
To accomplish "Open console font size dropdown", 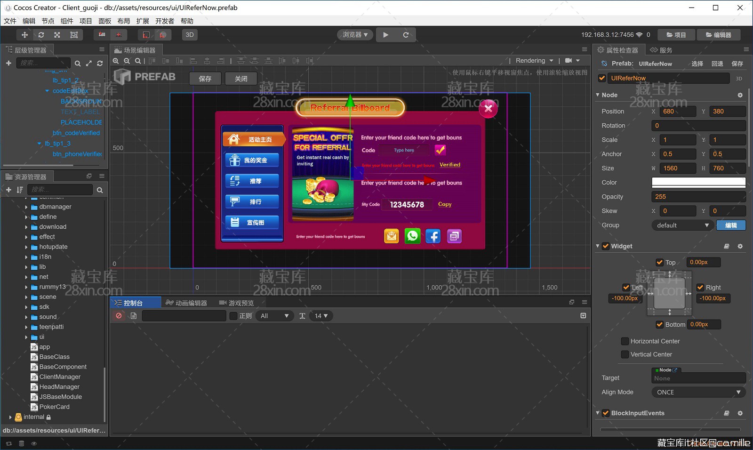I will [x=321, y=316].
